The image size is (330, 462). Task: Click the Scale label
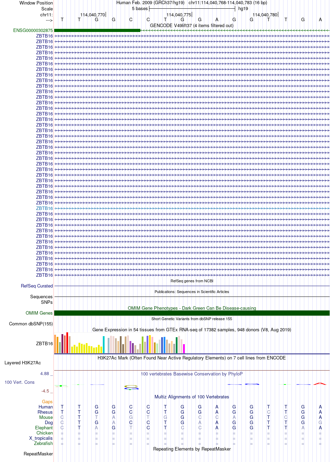point(47,9)
